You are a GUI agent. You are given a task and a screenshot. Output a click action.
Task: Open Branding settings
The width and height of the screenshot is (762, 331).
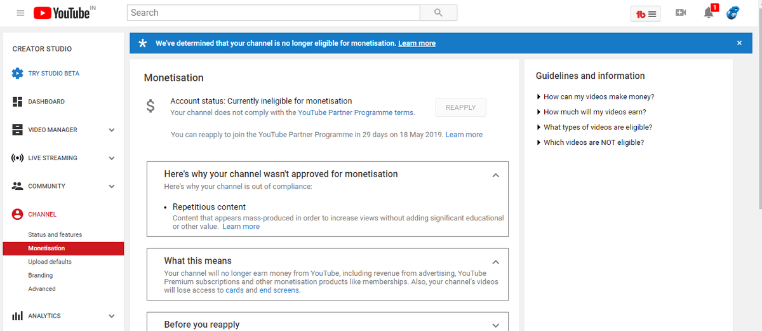coord(41,275)
